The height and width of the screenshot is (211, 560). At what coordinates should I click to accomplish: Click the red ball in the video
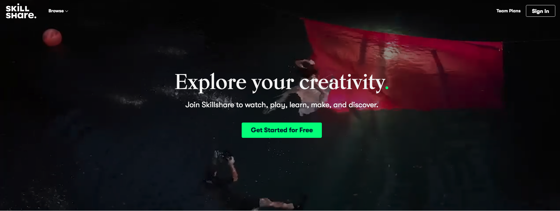[52, 38]
